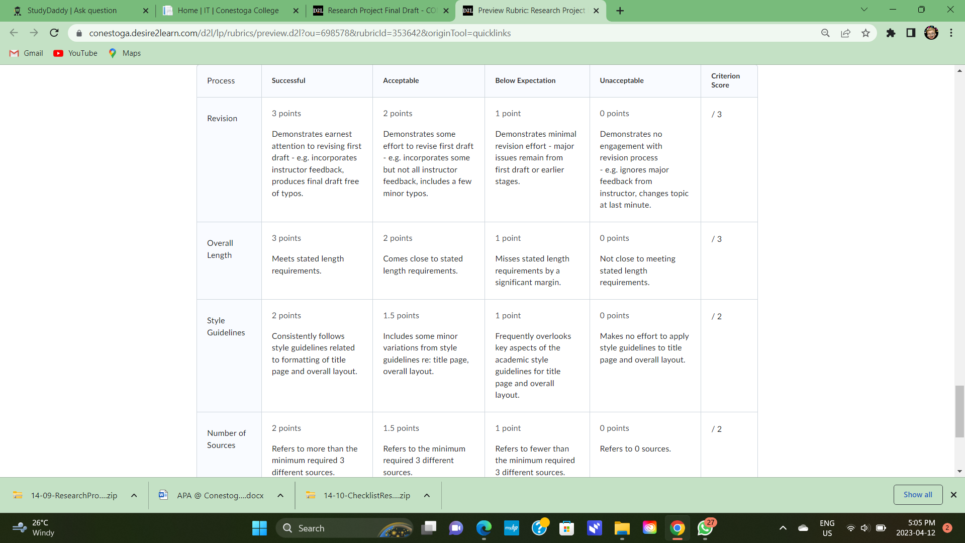Image resolution: width=965 pixels, height=543 pixels.
Task: Open the Chrome three-dot menu
Action: tap(951, 33)
